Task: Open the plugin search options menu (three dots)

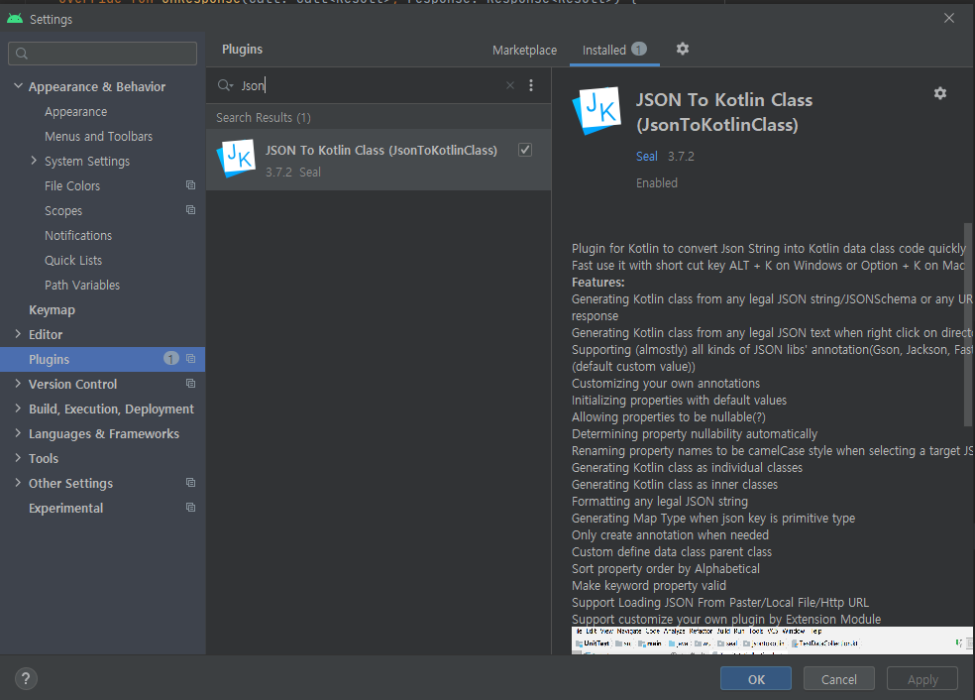Action: tap(530, 85)
